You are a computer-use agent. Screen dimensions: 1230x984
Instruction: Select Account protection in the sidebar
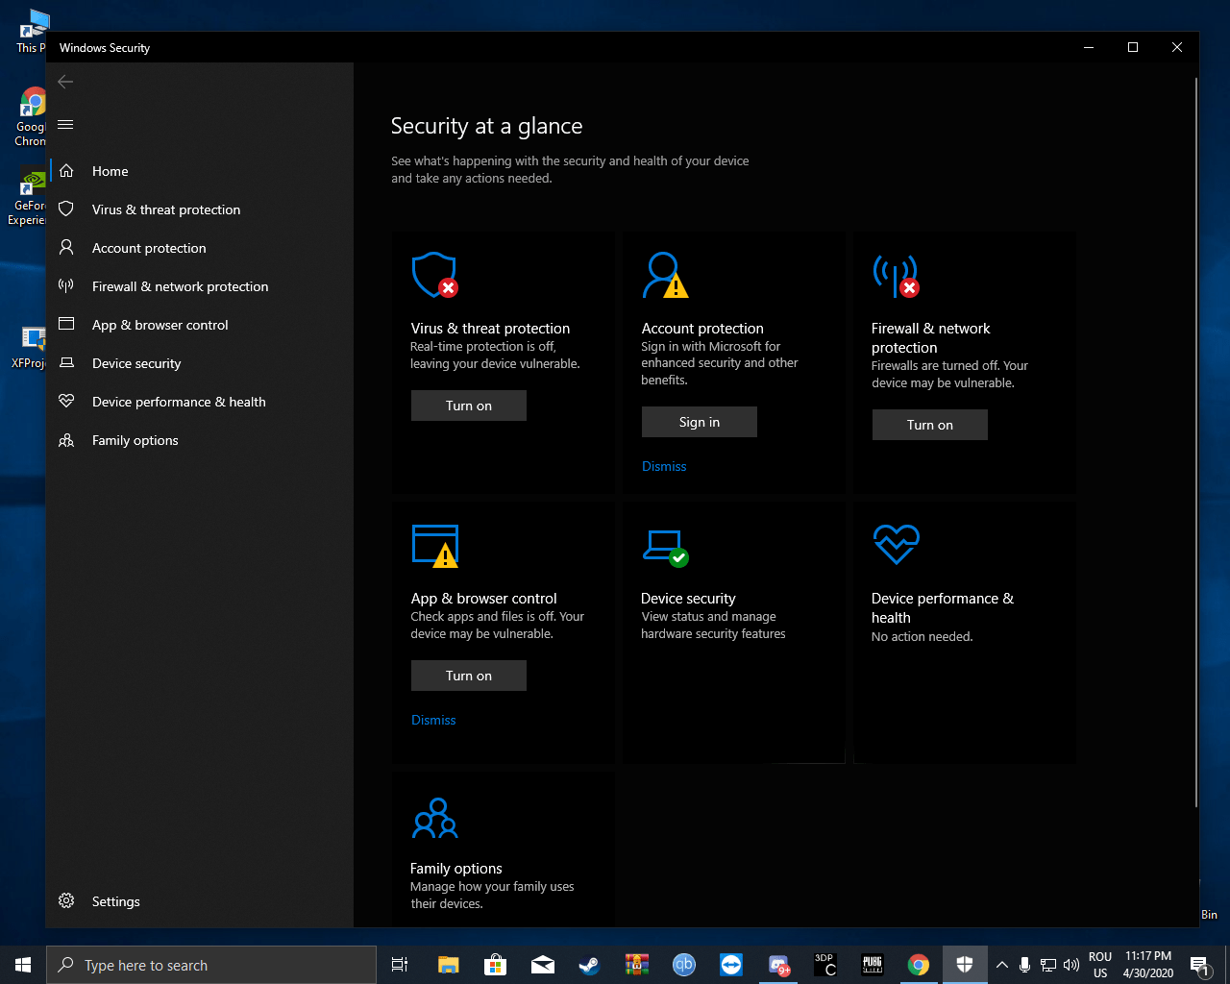coord(202,248)
